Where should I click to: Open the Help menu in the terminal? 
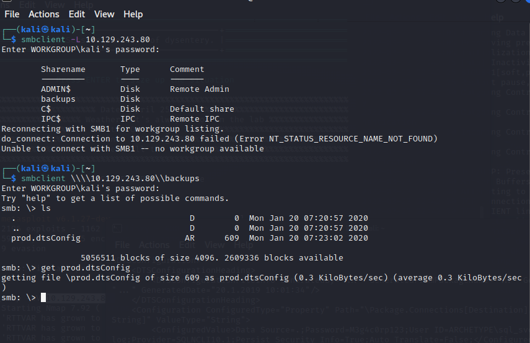coord(133,14)
